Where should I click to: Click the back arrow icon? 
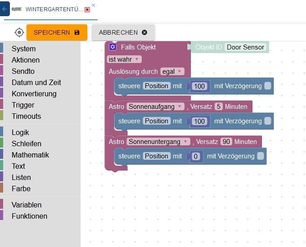(x=4, y=9)
